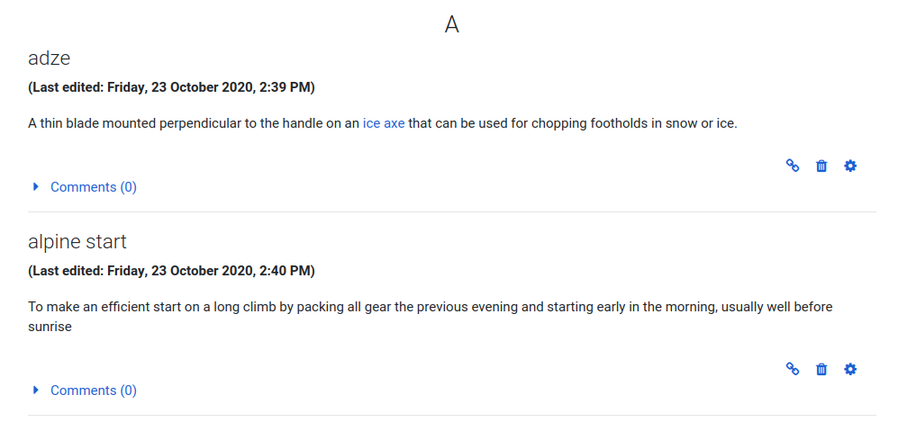Expand the comments triangle under alpine start
898x422 pixels.
(x=36, y=390)
